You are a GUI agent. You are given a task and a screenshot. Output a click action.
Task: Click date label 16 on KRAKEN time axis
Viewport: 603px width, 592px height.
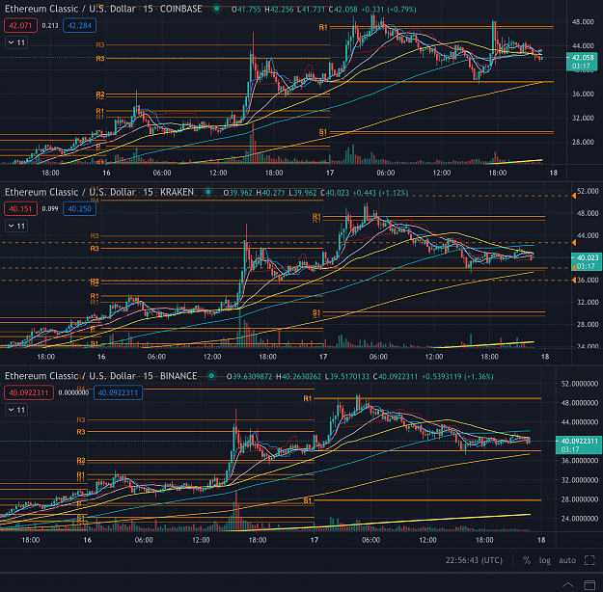click(x=101, y=357)
